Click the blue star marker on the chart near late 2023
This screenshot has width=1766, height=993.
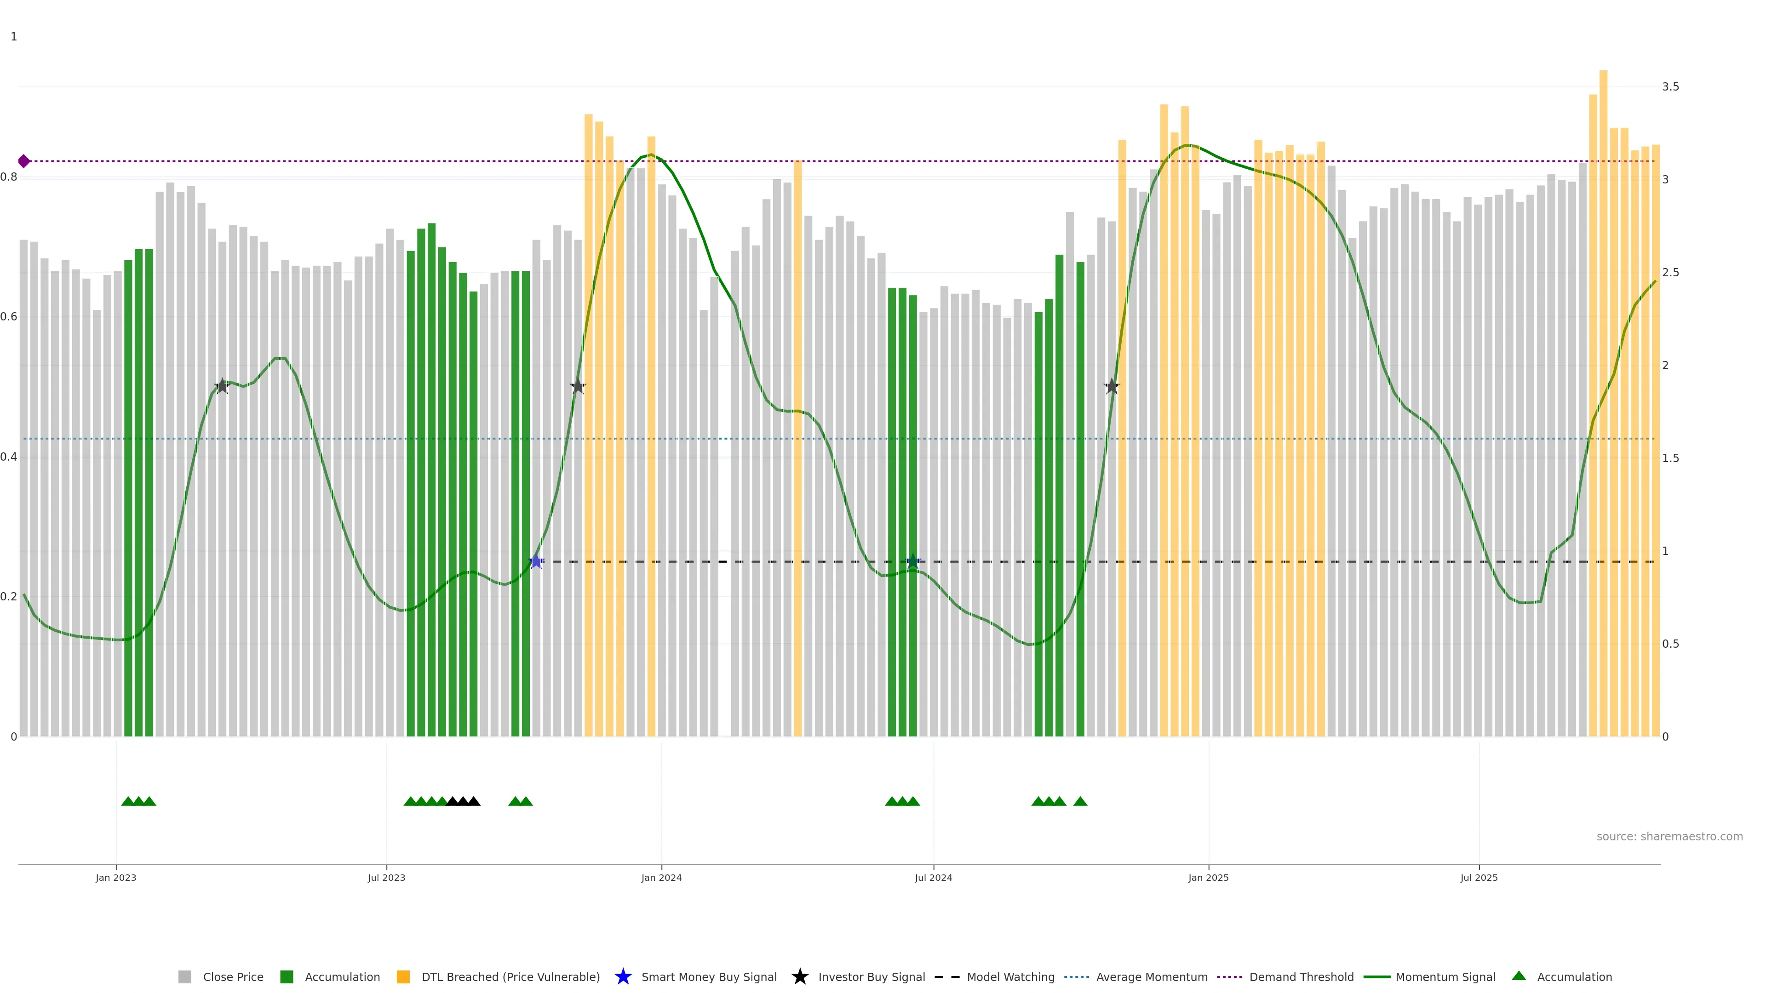click(536, 561)
